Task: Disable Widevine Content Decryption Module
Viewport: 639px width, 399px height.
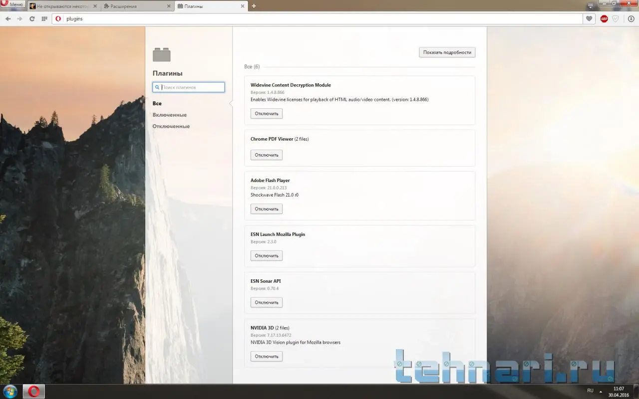Action: 267,114
